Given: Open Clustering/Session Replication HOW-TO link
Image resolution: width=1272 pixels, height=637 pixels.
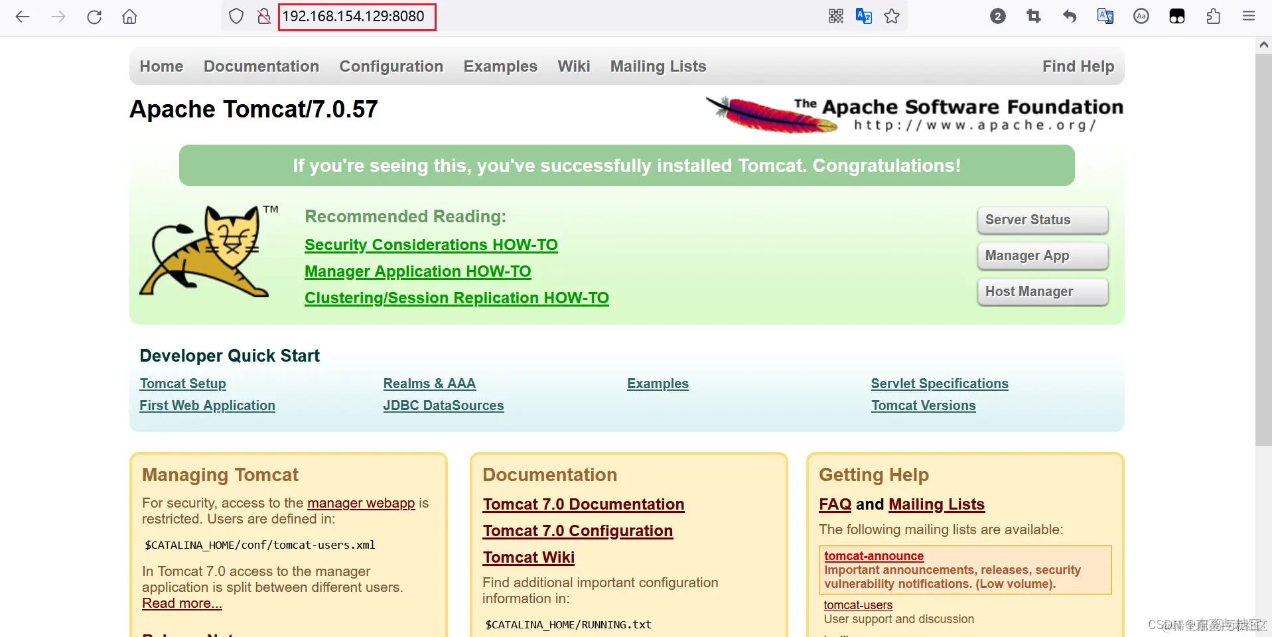Looking at the screenshot, I should (x=457, y=298).
